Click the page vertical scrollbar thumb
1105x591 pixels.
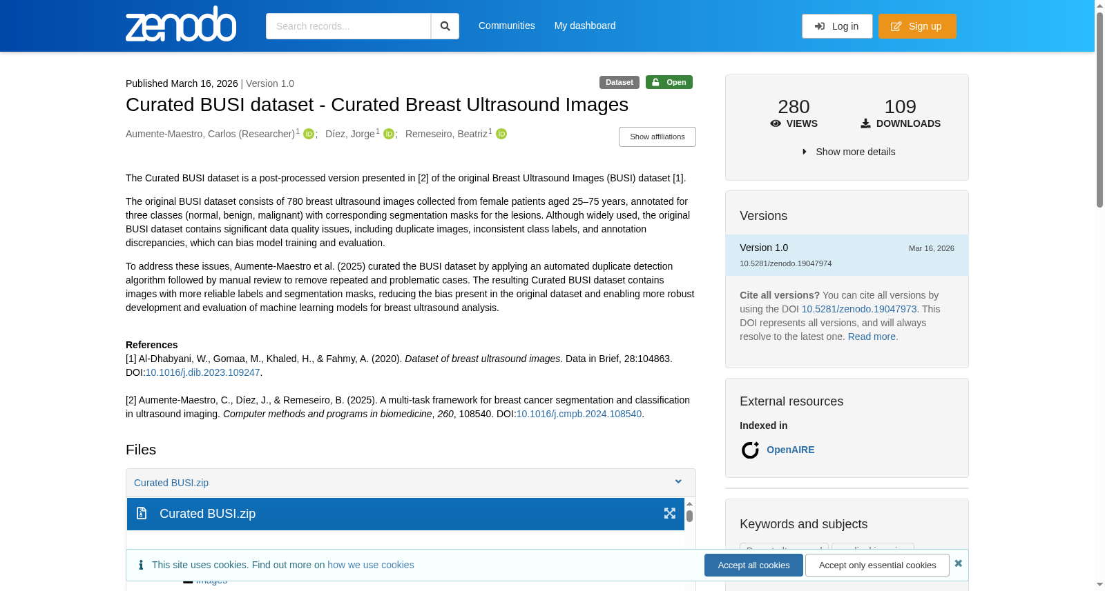tap(1099, 109)
